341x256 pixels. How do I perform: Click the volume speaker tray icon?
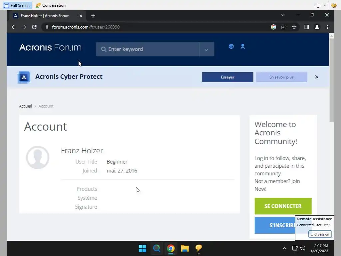click(x=302, y=248)
